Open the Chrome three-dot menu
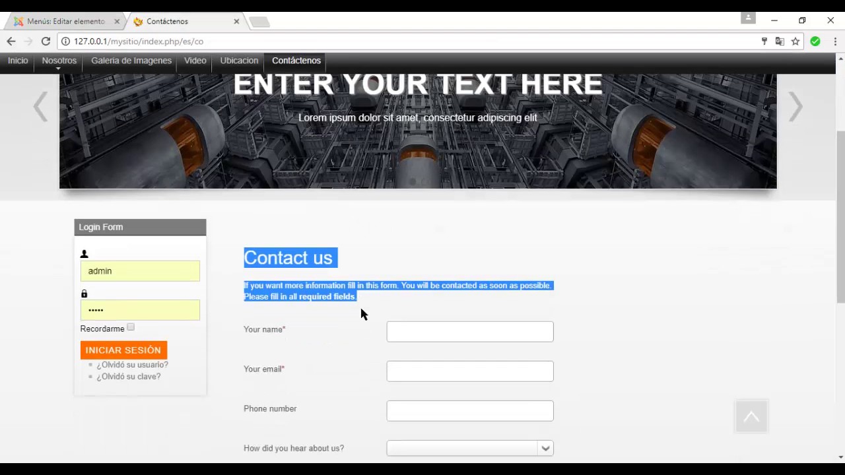Viewport: 845px width, 475px height. [835, 41]
